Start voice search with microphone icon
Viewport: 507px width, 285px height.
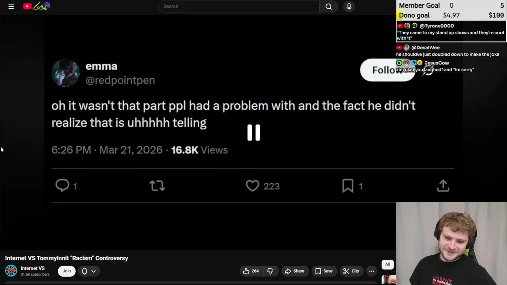click(x=349, y=6)
